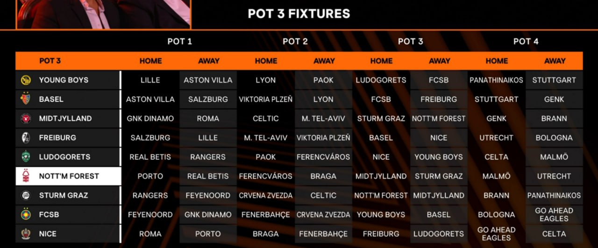Click the Sturm Graz club crest icon
The height and width of the screenshot is (248, 598).
(x=26, y=195)
